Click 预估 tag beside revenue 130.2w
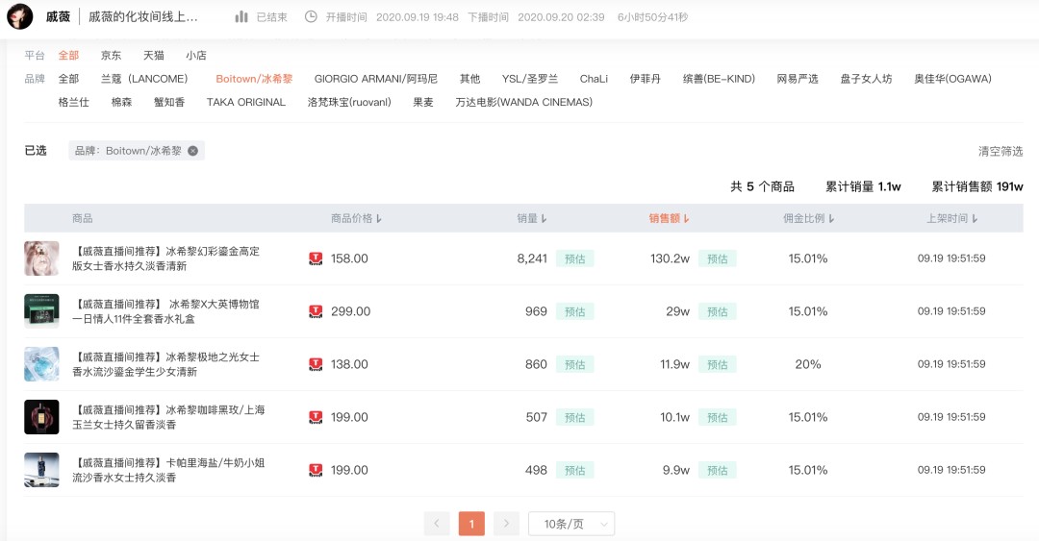 717,258
